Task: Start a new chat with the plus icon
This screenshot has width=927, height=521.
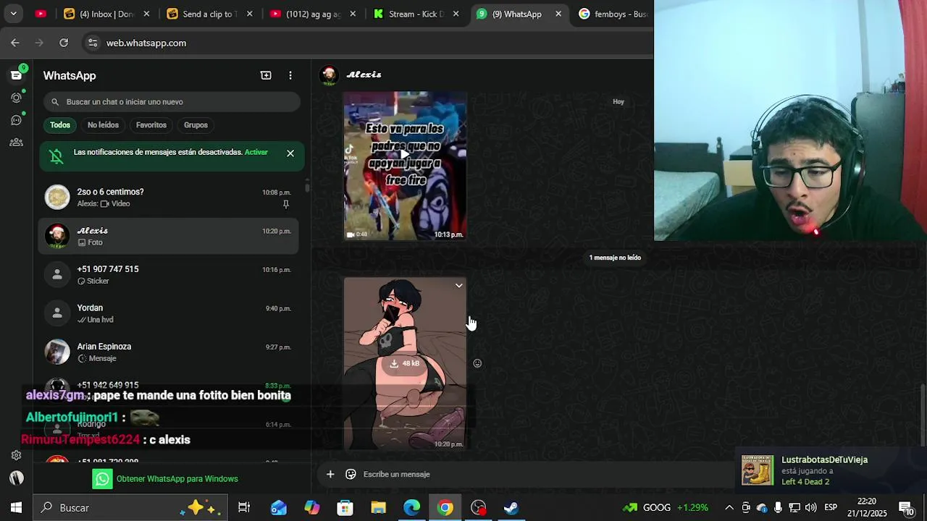Action: coord(266,75)
